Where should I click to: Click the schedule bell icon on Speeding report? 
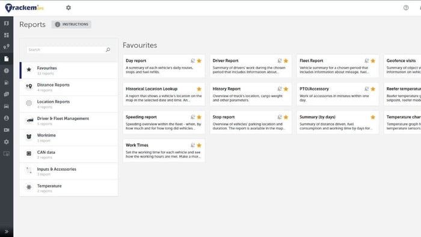pos(192,117)
